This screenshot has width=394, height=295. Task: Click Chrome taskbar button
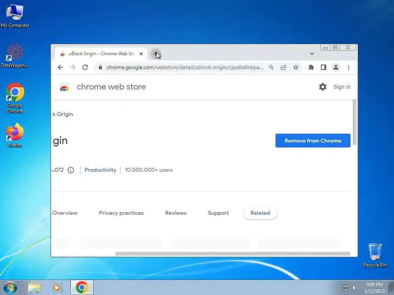coord(82,287)
